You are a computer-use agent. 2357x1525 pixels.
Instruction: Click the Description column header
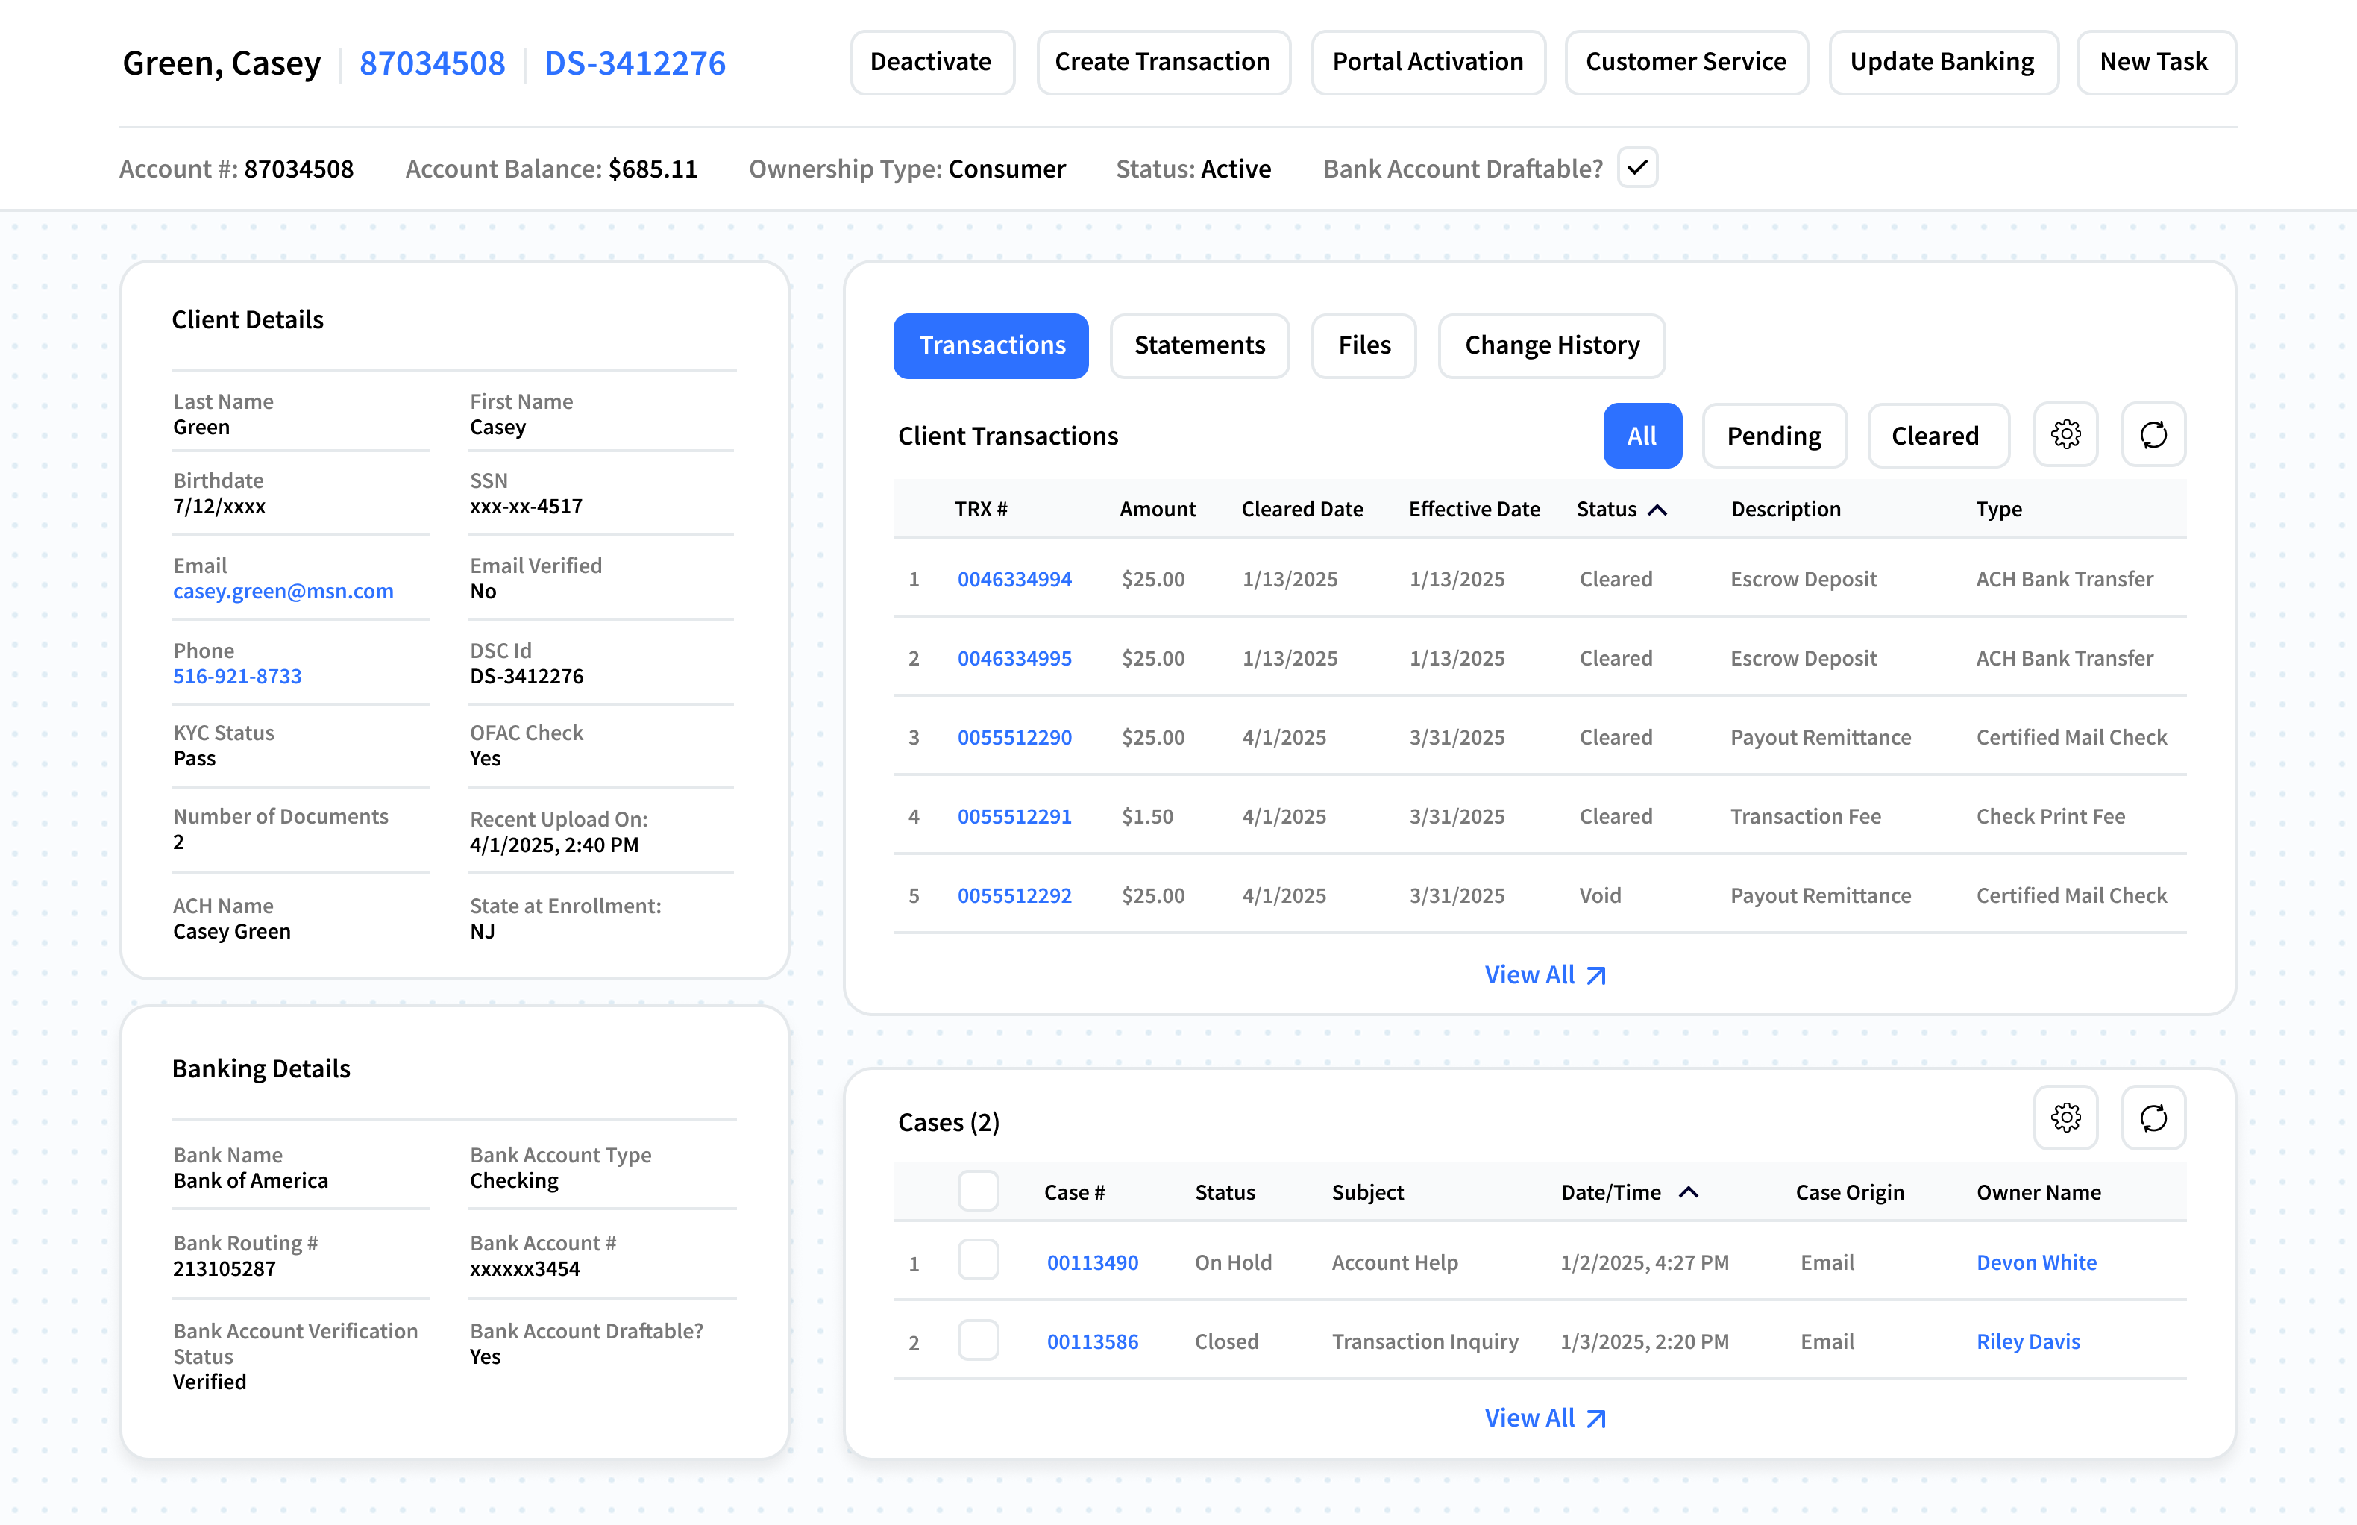point(1786,509)
